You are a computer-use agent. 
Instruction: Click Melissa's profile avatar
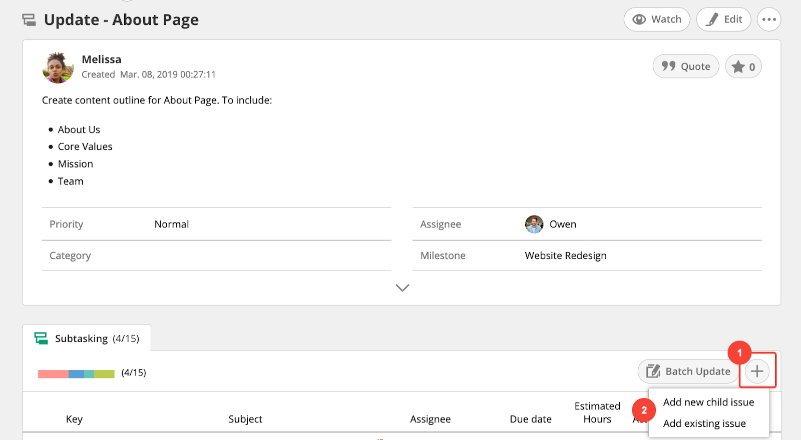coord(58,67)
